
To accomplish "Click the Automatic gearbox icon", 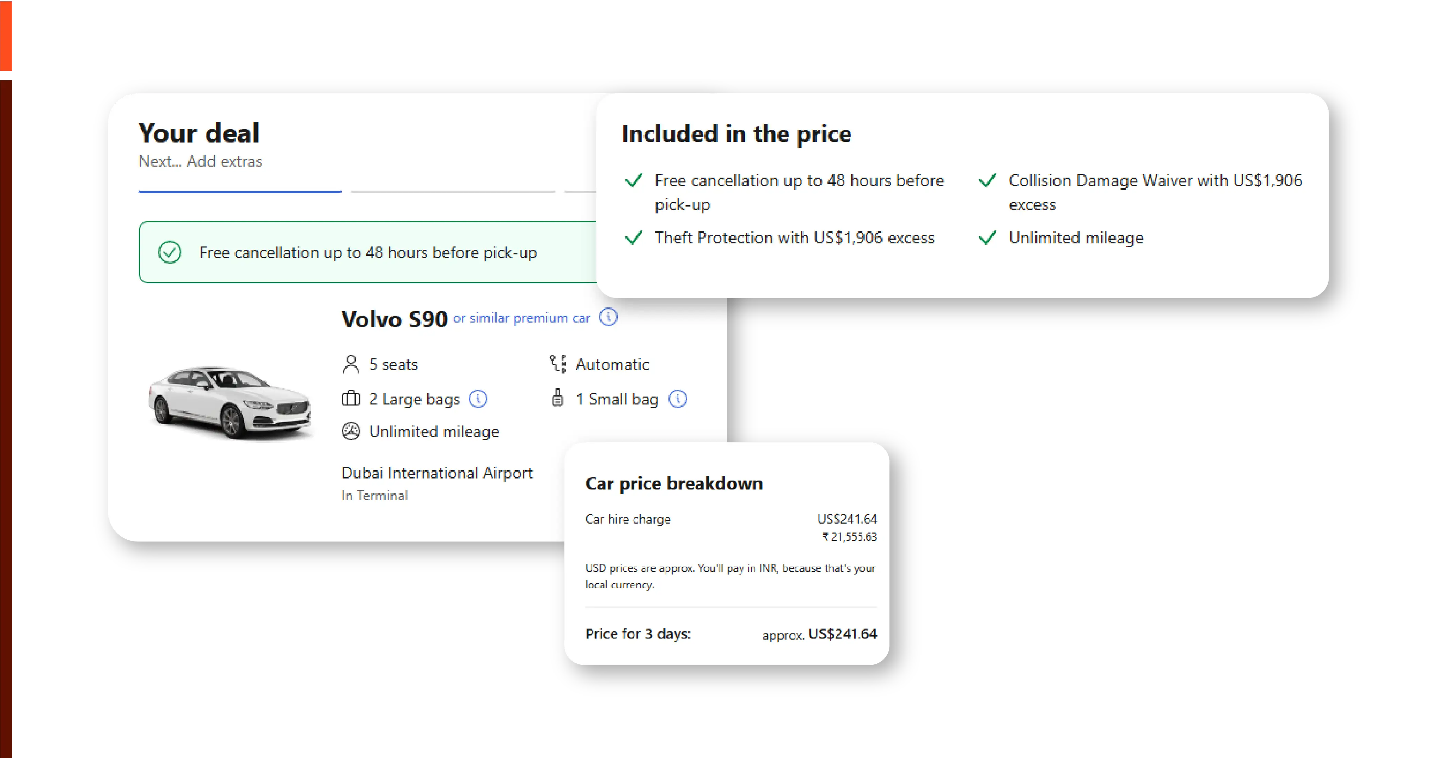I will tap(558, 364).
